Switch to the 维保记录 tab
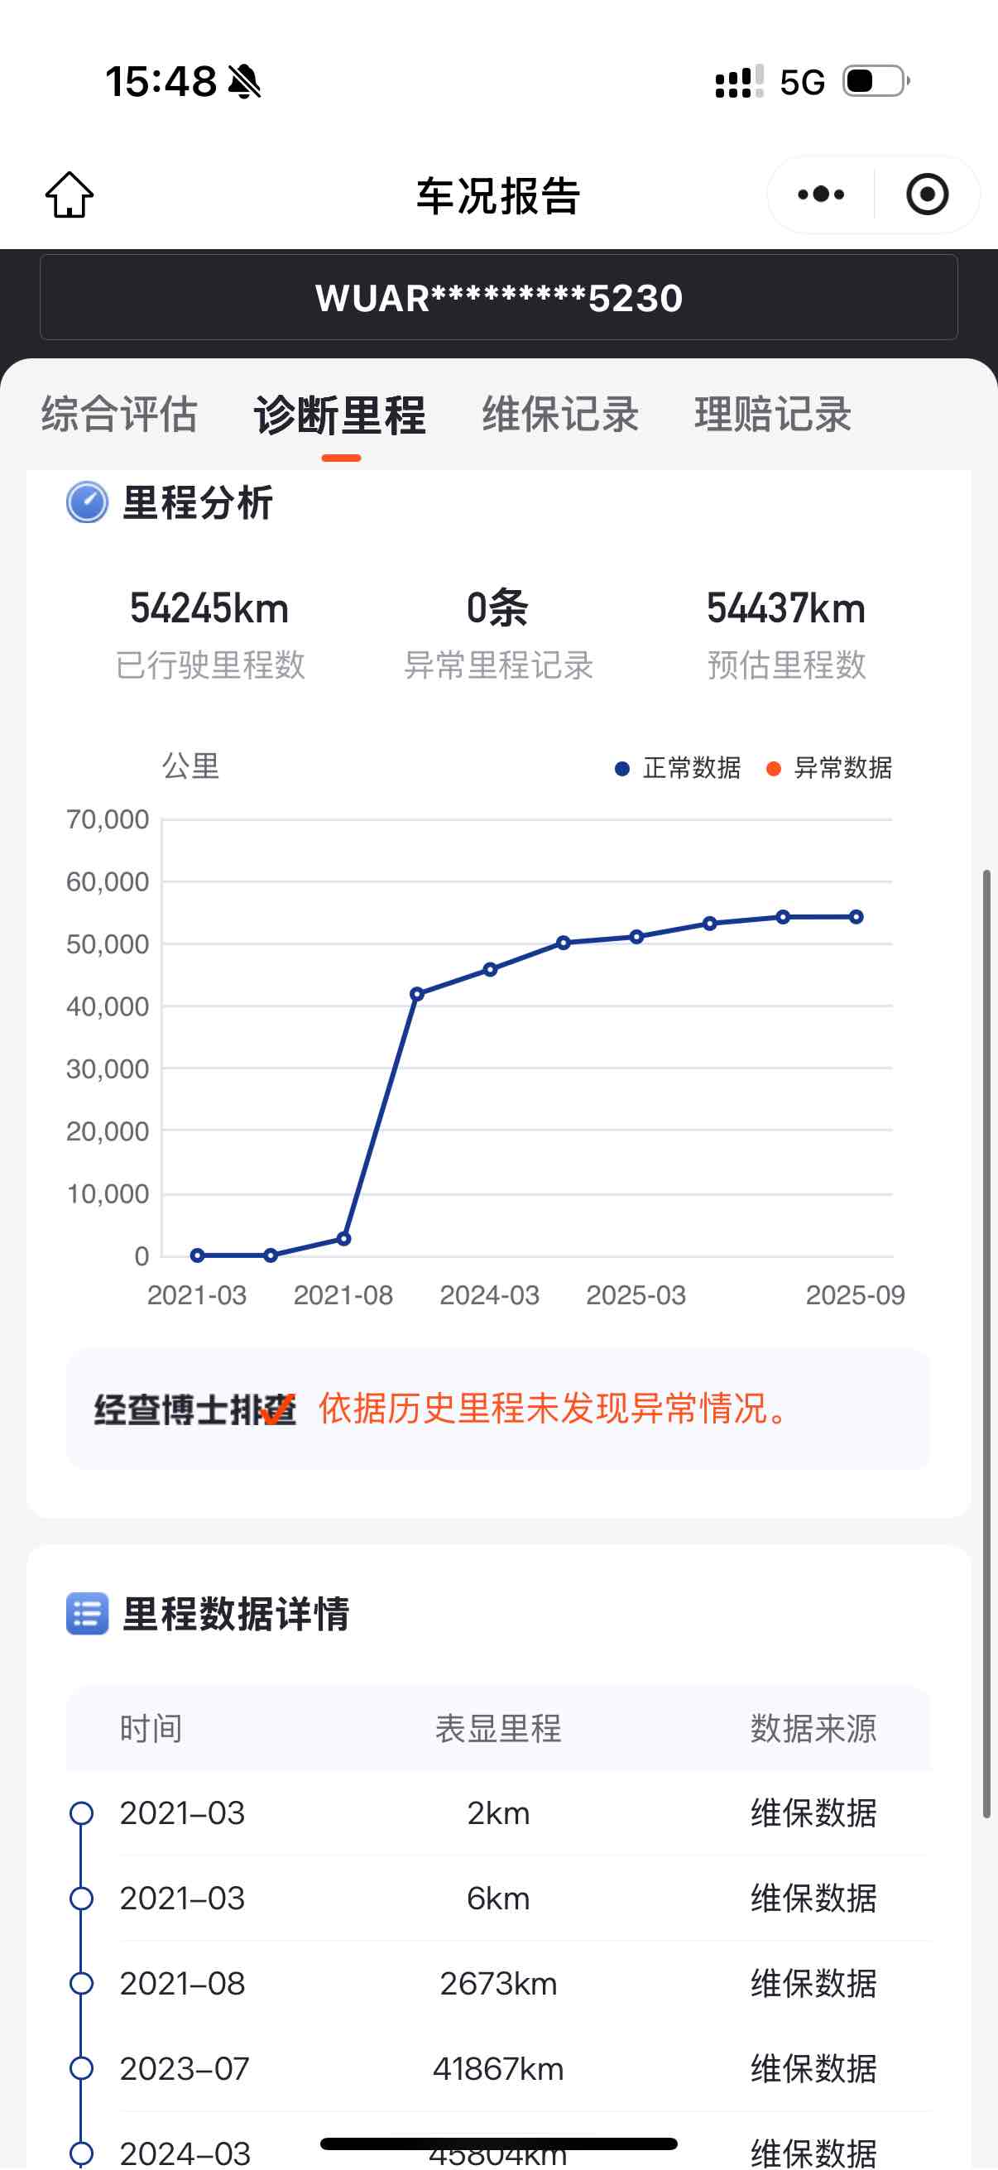Screen dimensions: 998x2170 coord(560,415)
